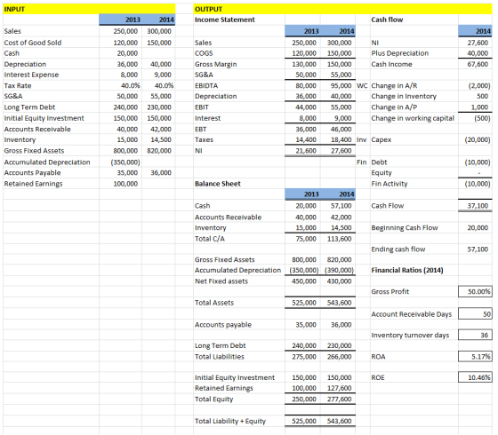Select the WC marker cell
498x435 pixels.
click(362, 86)
